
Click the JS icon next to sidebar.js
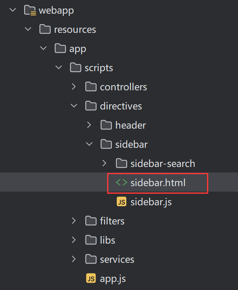point(122,202)
